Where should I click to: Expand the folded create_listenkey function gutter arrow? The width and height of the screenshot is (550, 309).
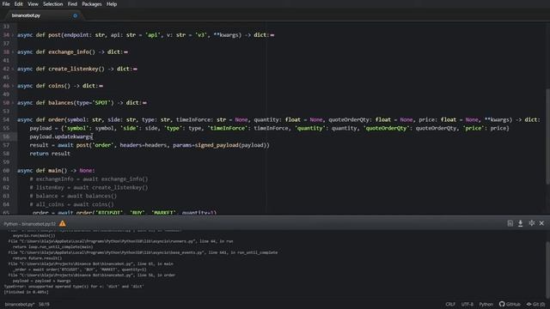click(x=13, y=69)
